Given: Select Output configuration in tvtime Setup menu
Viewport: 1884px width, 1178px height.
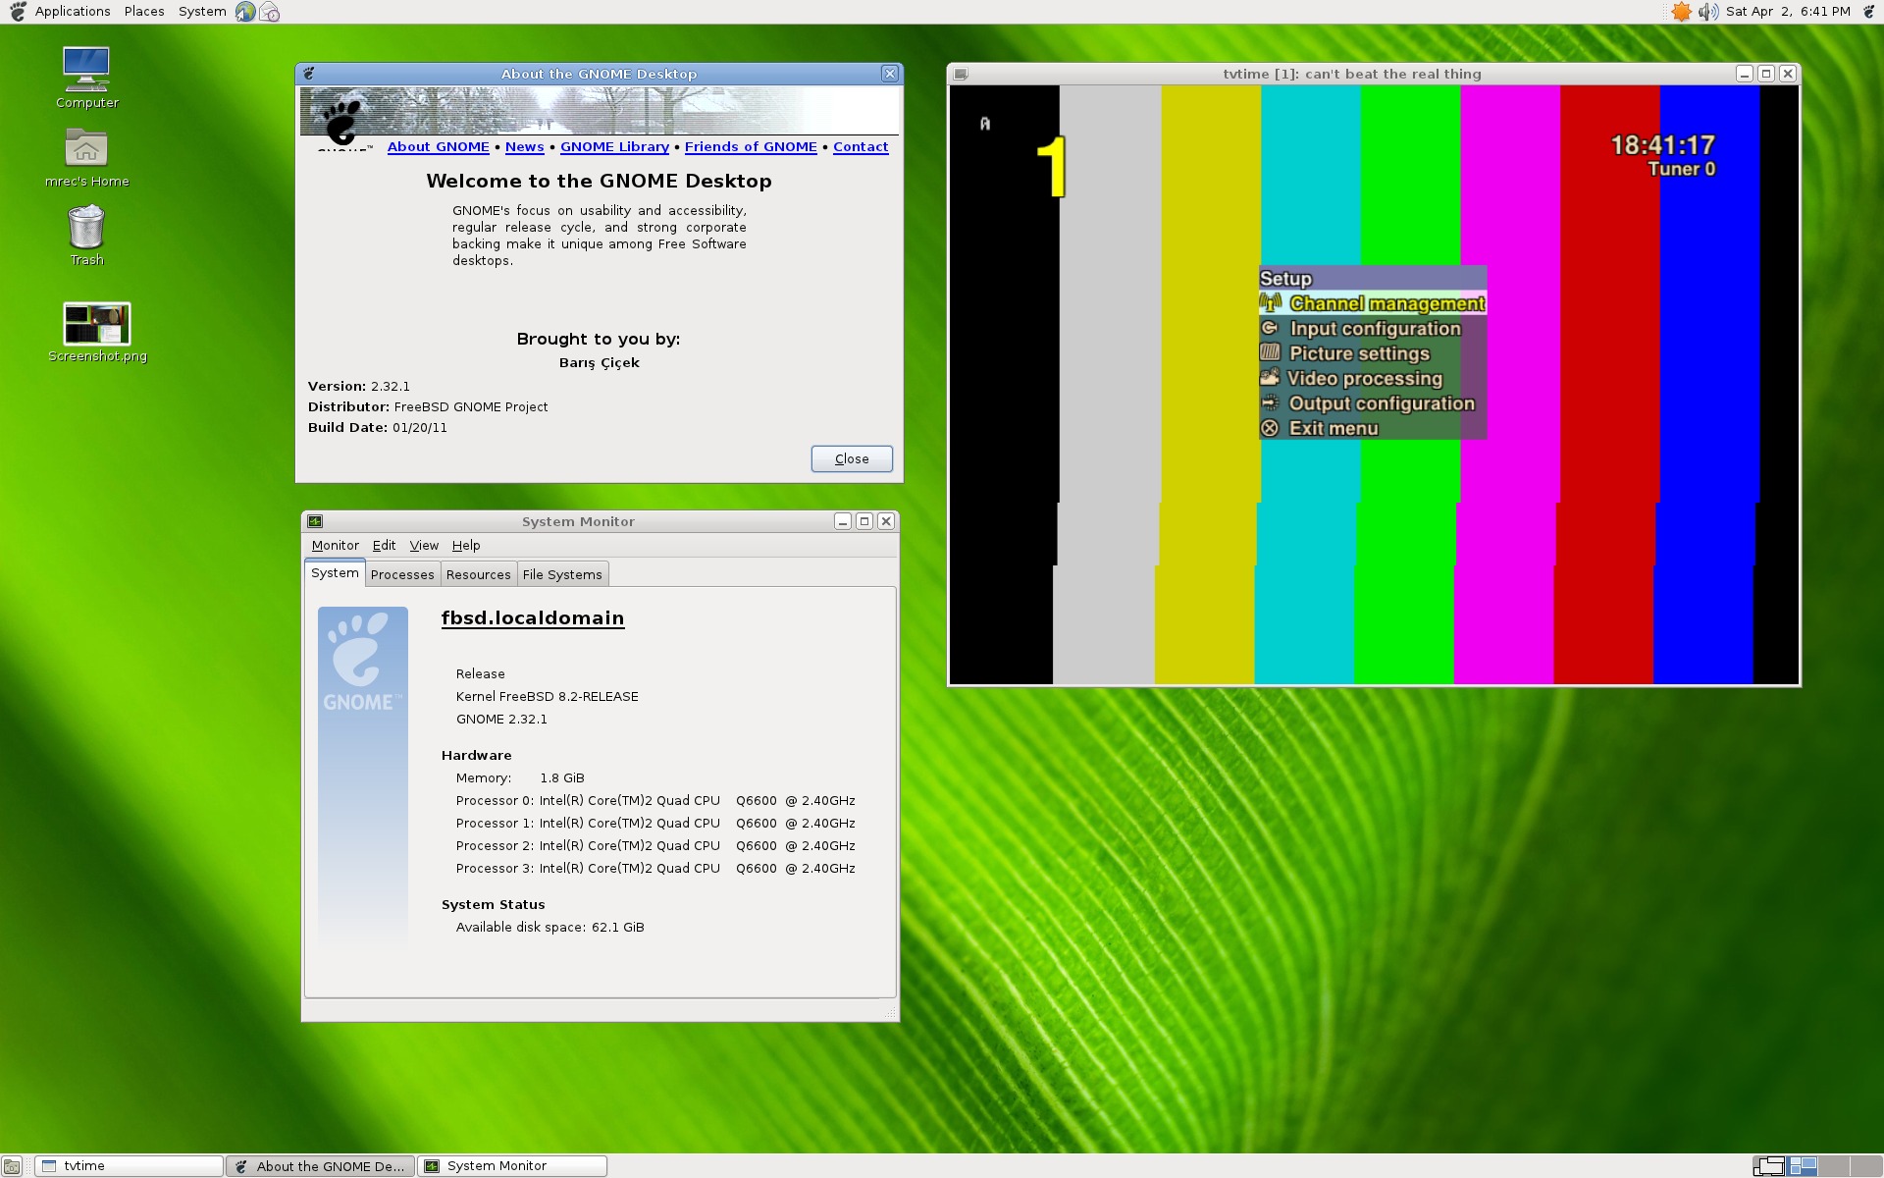Looking at the screenshot, I should pos(1373,403).
